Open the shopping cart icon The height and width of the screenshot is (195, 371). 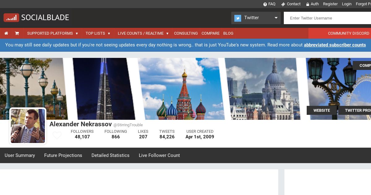17,33
